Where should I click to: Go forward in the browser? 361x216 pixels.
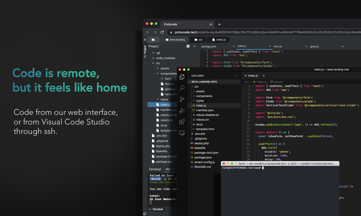coord(155,32)
